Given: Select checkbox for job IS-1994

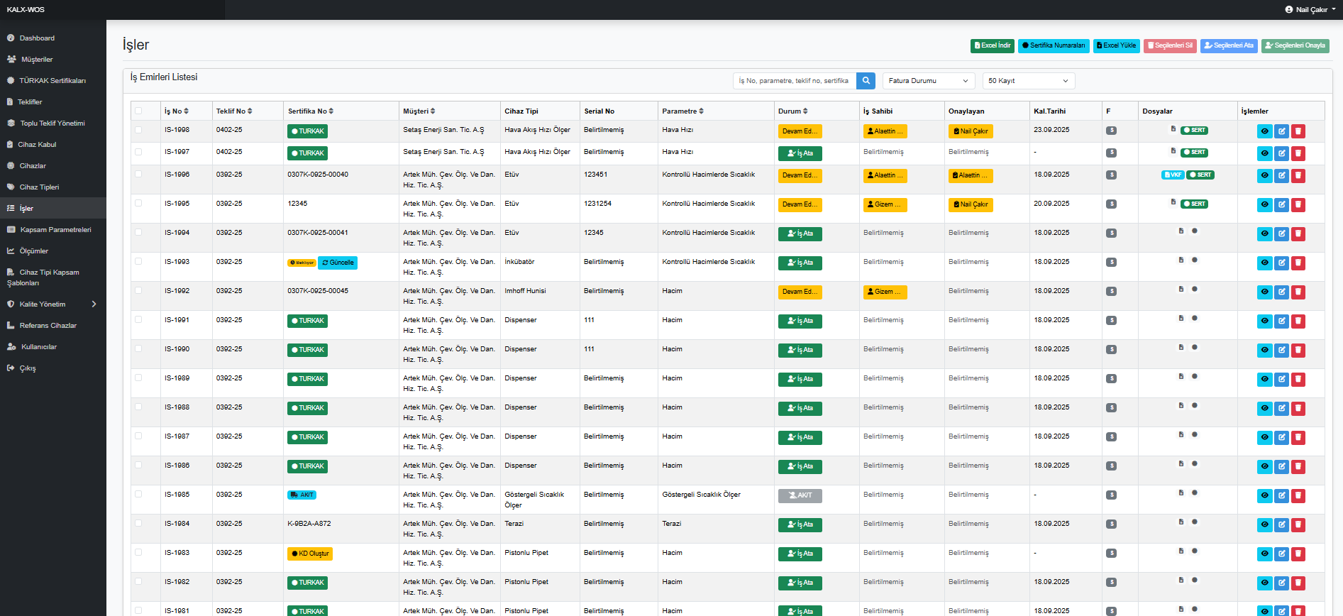Looking at the screenshot, I should coord(138,232).
